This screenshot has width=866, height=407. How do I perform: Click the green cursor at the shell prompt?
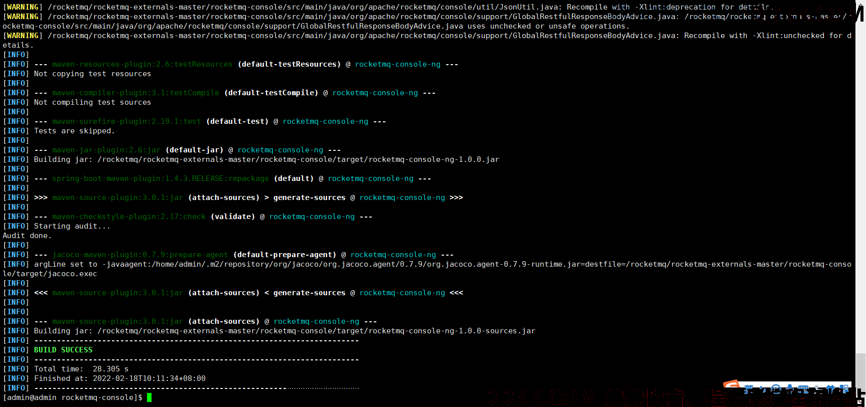[x=149, y=397]
